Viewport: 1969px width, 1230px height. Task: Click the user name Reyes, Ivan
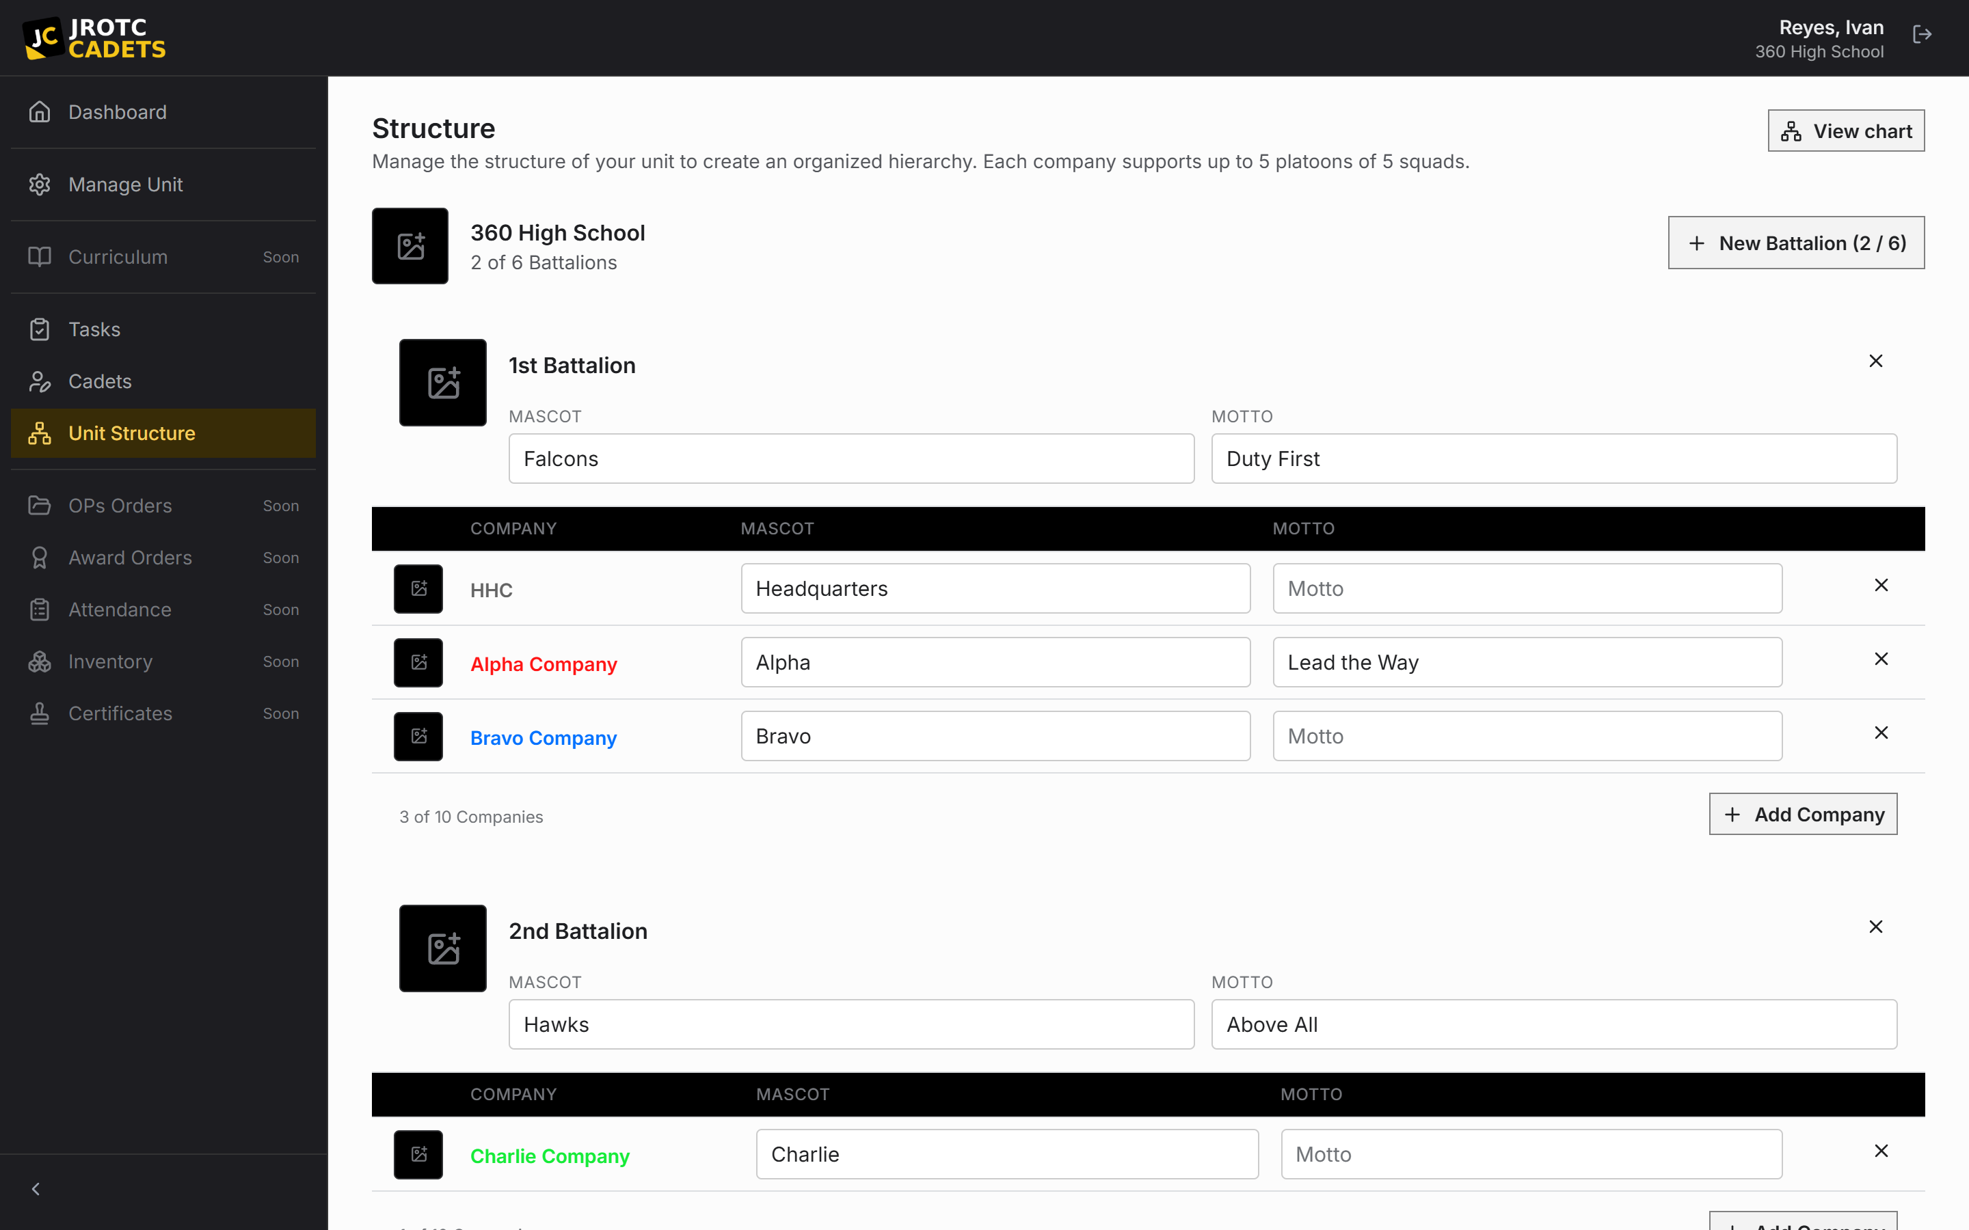tap(1832, 27)
